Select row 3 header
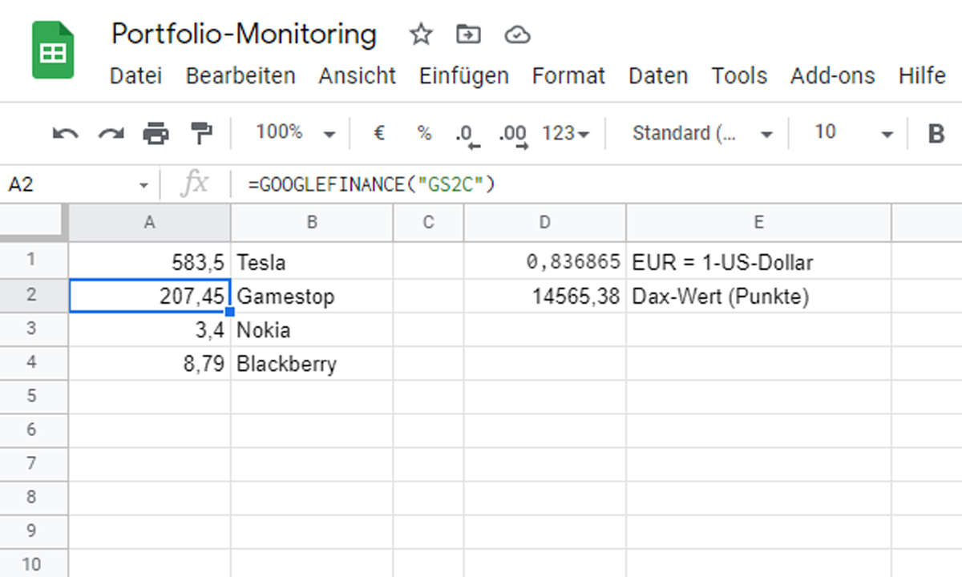The height and width of the screenshot is (577, 962). [33, 329]
